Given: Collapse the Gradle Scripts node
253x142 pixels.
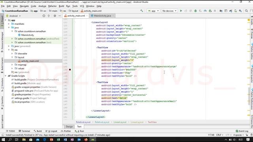Looking at the screenshot, I should [x=6, y=76].
